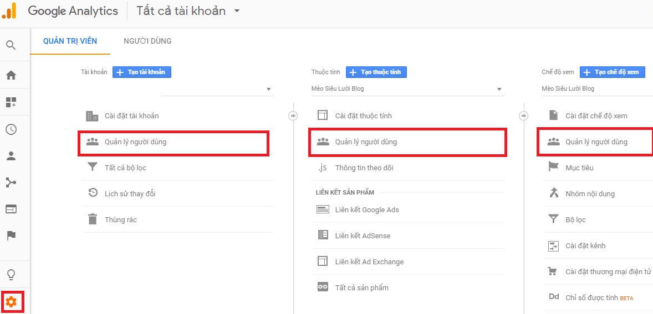Go to the Home icon in the sidebar

click(x=11, y=75)
